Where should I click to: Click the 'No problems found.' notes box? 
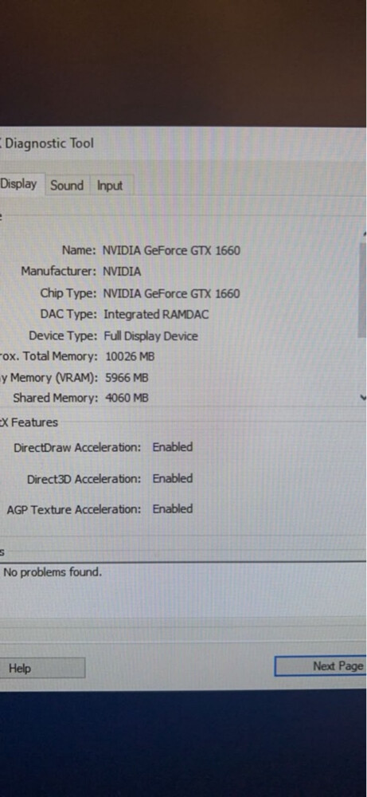tap(183, 588)
